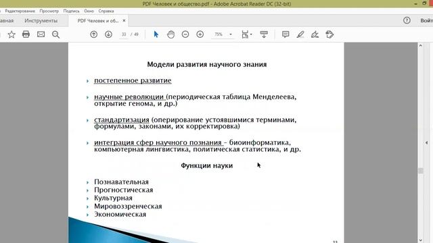Click the list item Экономическая

tap(120, 214)
